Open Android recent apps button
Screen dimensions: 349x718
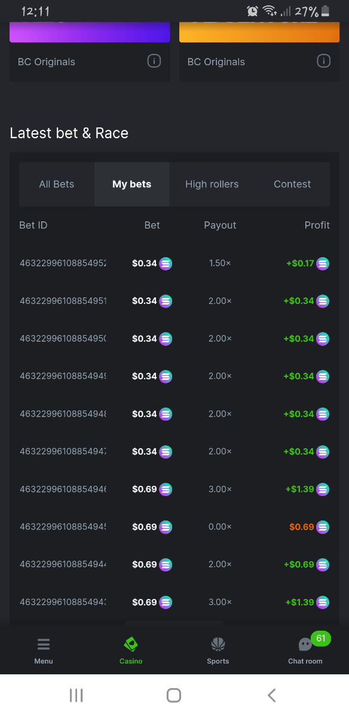[x=76, y=695]
